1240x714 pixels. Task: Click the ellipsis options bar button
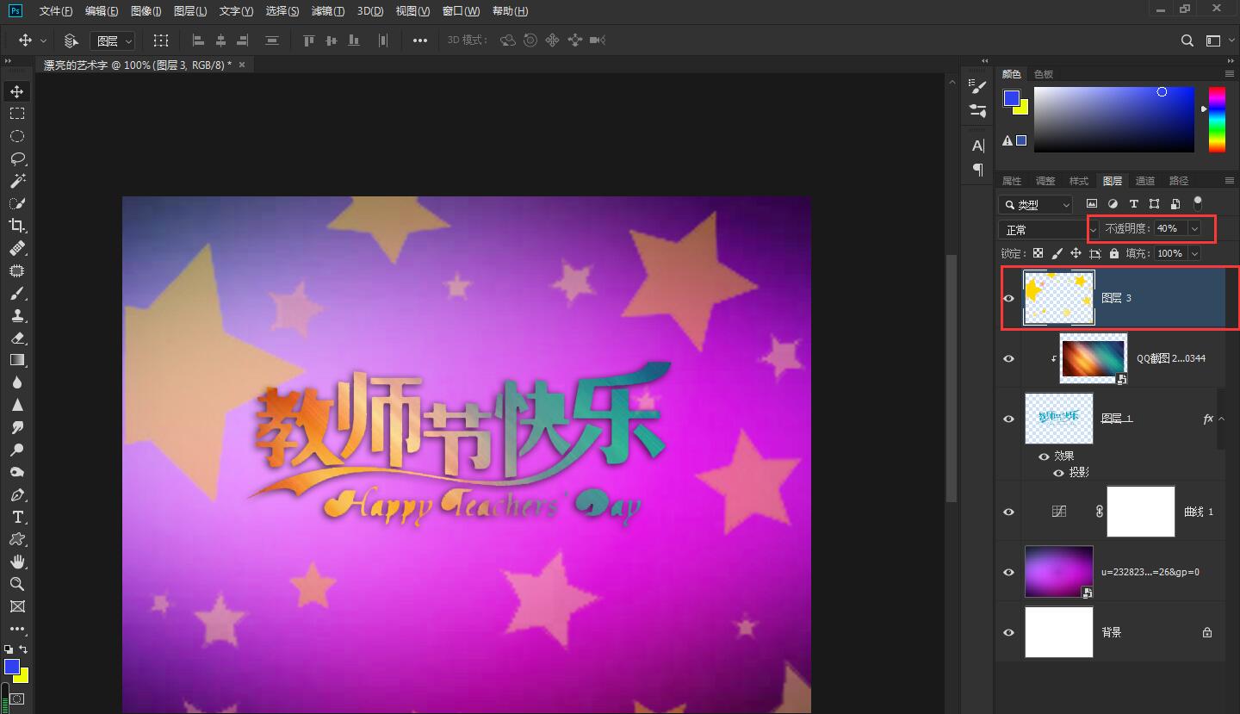pos(419,40)
